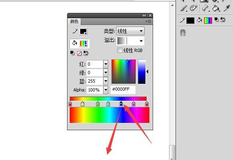Enable the 线性 RGB checkbox

pyautogui.click(x=120, y=50)
